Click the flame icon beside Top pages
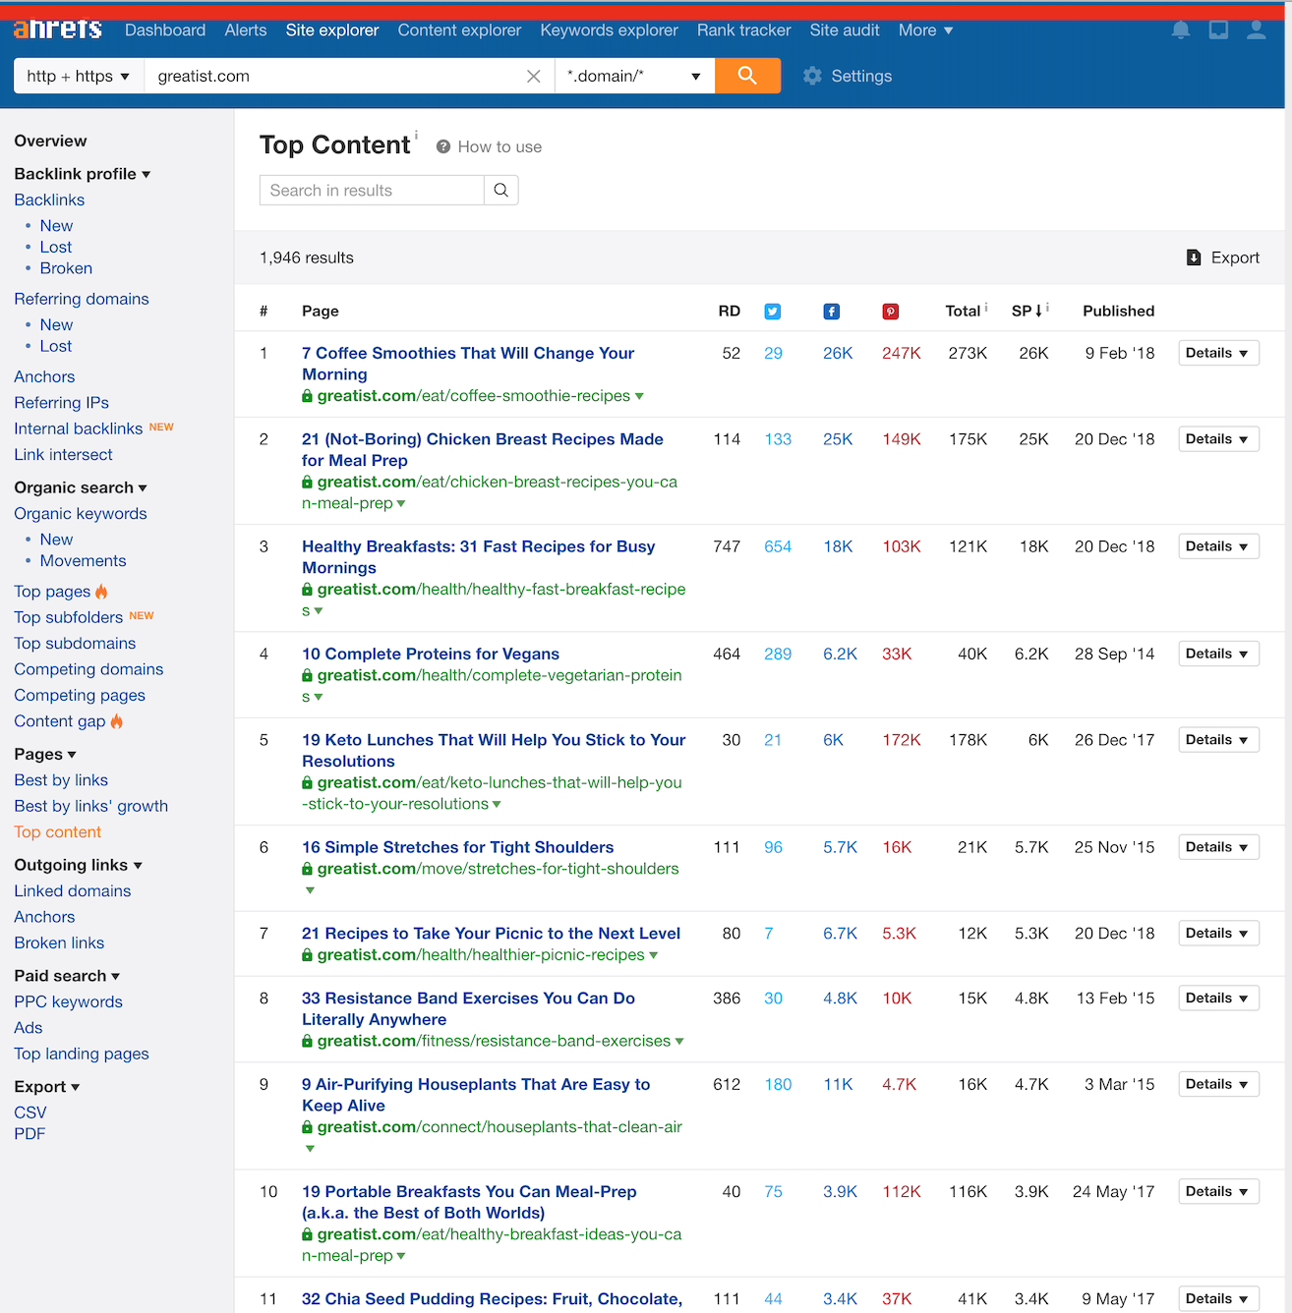The height and width of the screenshot is (1313, 1292). tap(102, 592)
